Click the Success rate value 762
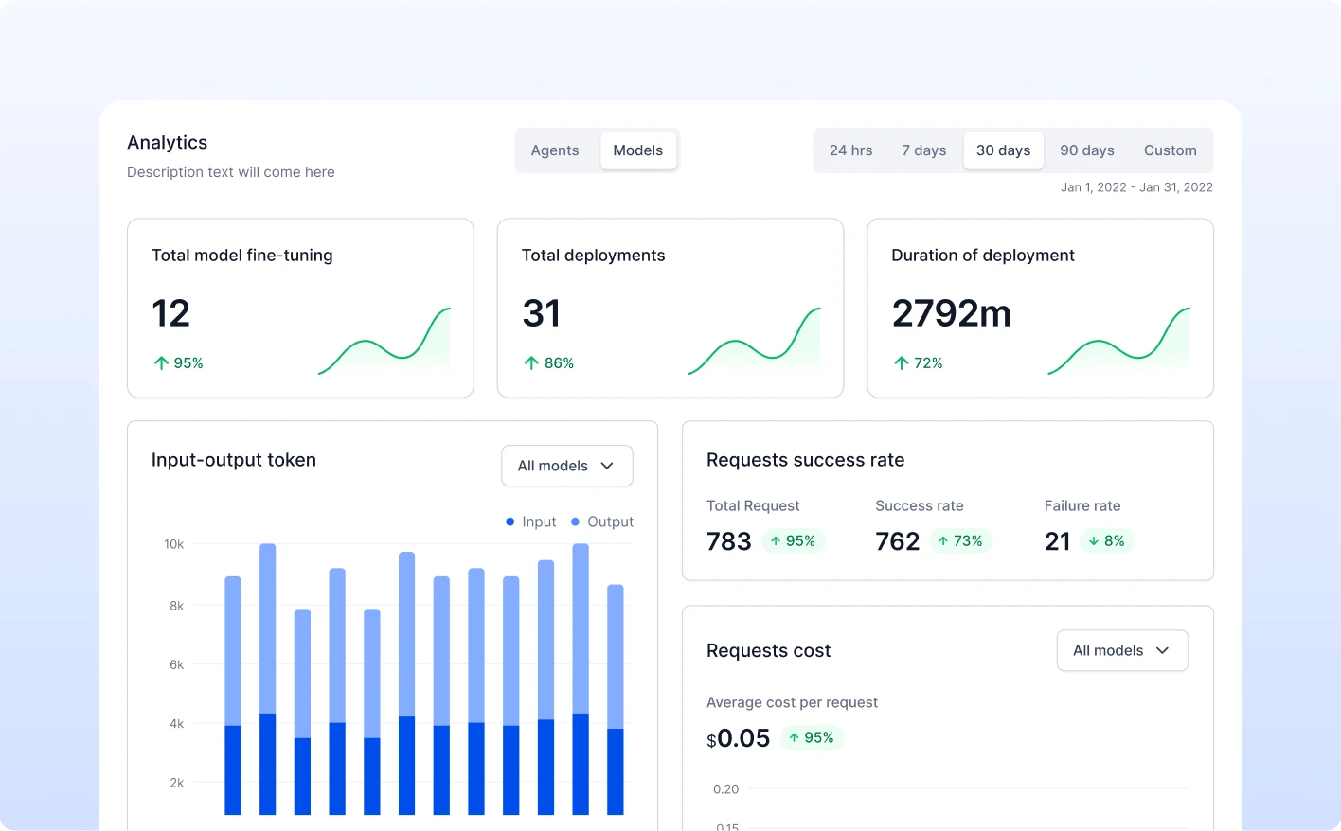Viewport: 1341px width, 831px height. tap(898, 541)
